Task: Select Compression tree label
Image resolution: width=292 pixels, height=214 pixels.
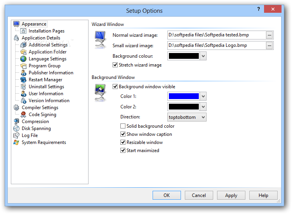Action: (35, 122)
